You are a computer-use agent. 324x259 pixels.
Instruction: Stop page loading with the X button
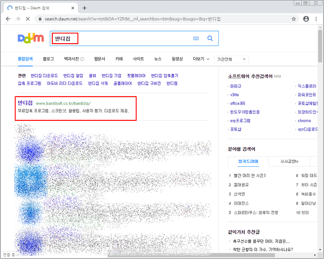[x=28, y=19]
